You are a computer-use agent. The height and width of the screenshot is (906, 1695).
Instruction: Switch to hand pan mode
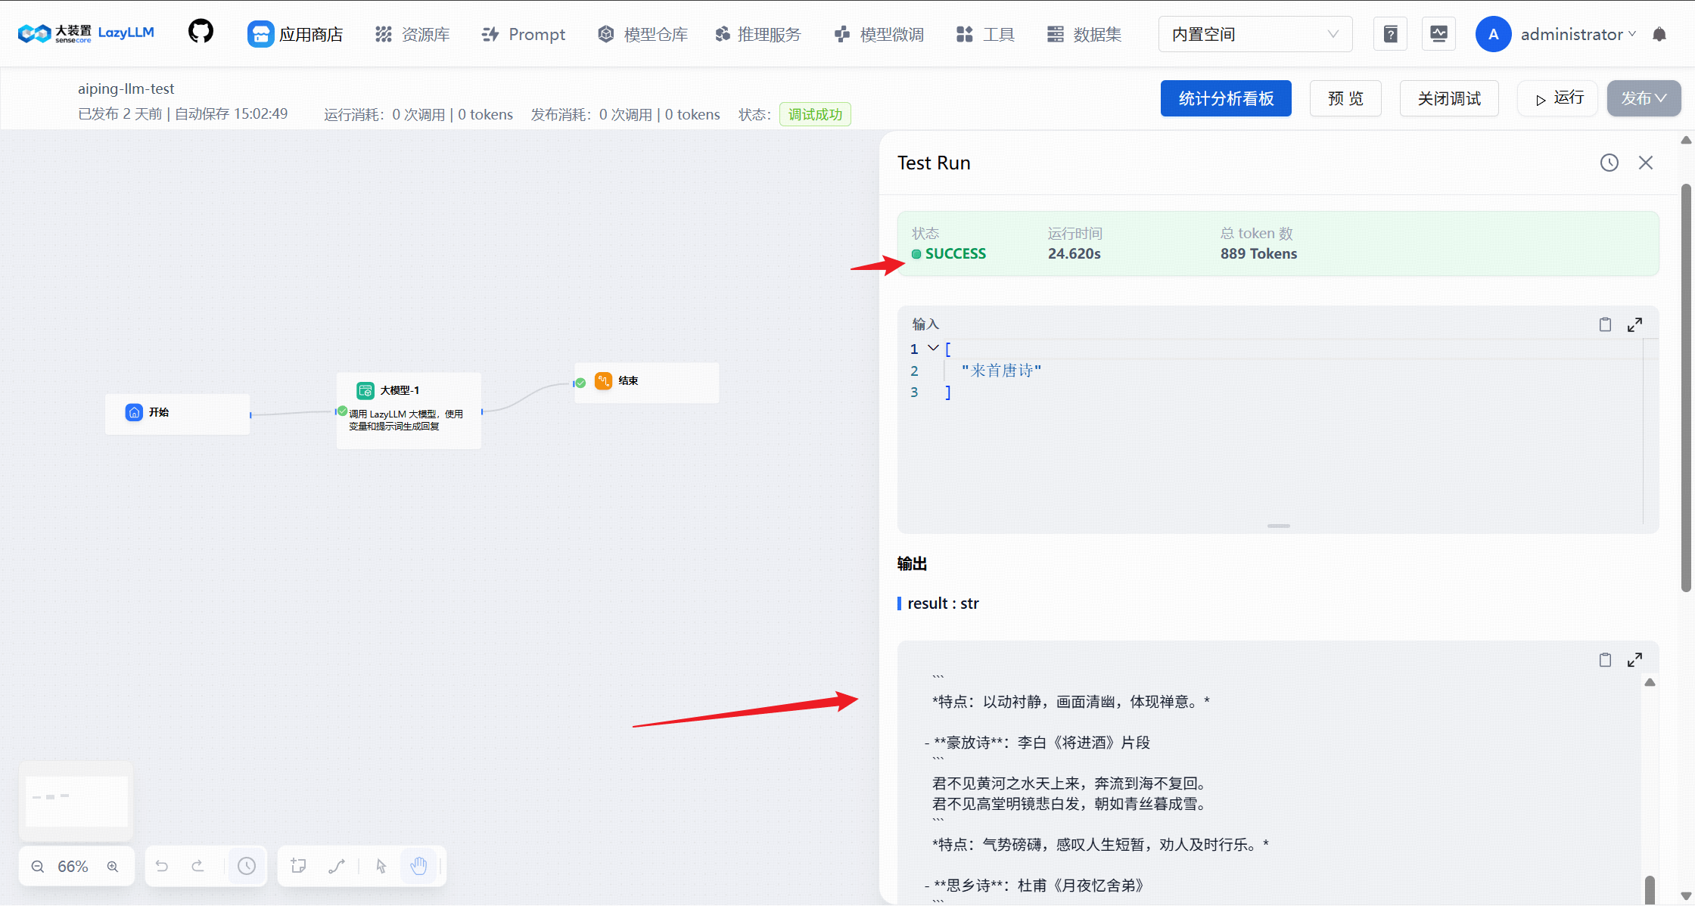[x=418, y=866]
